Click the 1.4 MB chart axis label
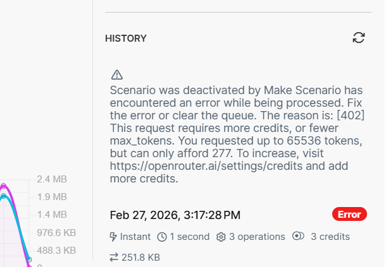The height and width of the screenshot is (267, 386). pyautogui.click(x=56, y=215)
